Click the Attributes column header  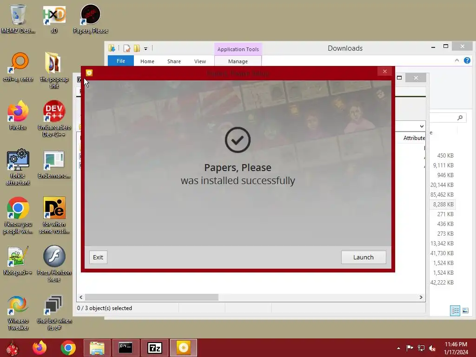pos(414,138)
